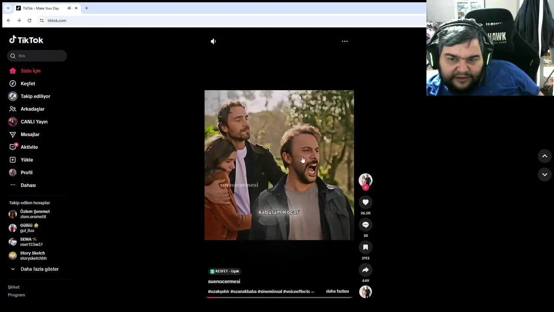Open the TikTok home logo
The width and height of the screenshot is (554, 312).
click(26, 40)
